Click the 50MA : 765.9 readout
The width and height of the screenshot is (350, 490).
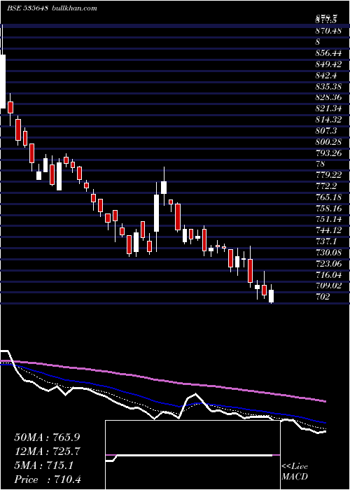pos(48,437)
